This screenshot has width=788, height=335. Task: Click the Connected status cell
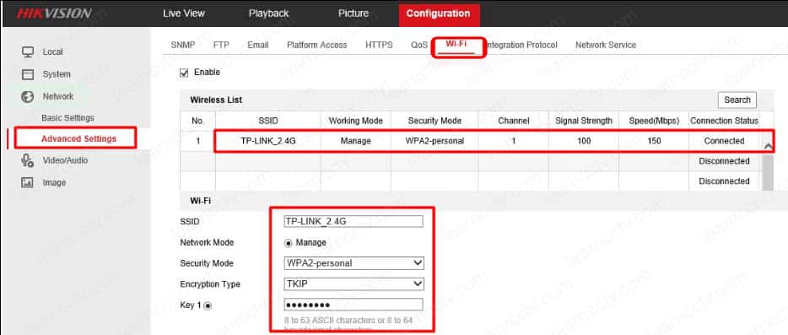click(x=724, y=142)
